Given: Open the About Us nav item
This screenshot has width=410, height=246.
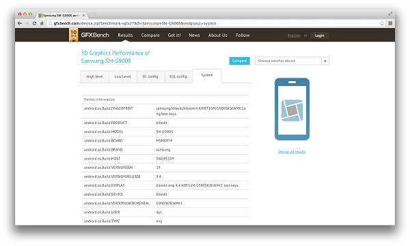Looking at the screenshot, I should point(217,35).
